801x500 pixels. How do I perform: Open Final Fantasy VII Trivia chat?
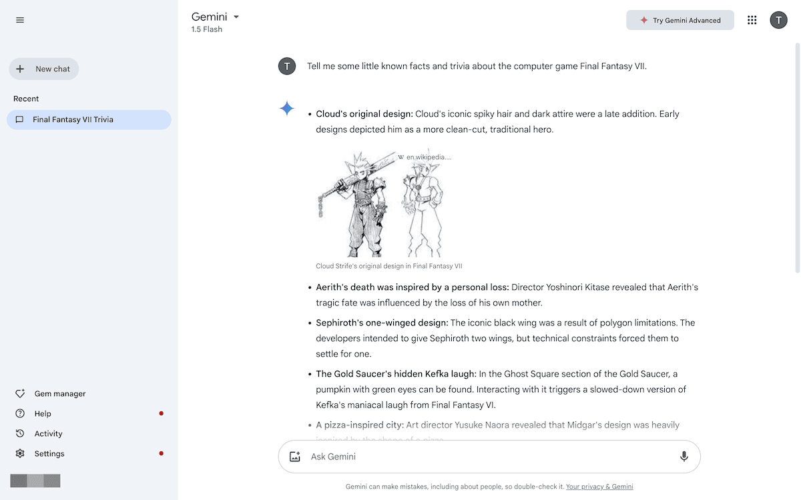click(89, 120)
